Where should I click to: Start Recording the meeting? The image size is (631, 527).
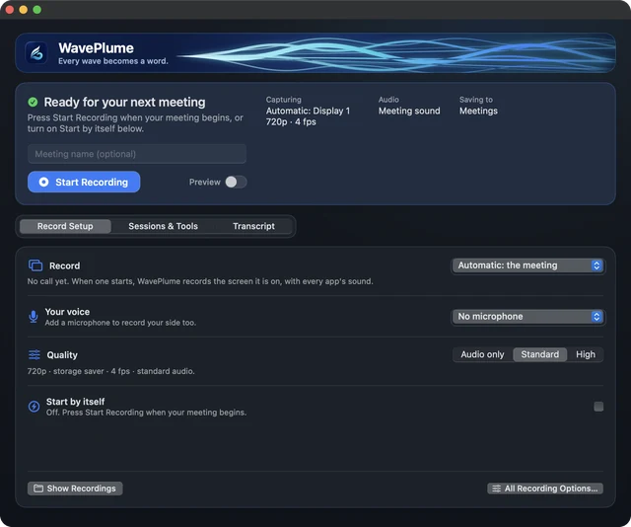[84, 183]
